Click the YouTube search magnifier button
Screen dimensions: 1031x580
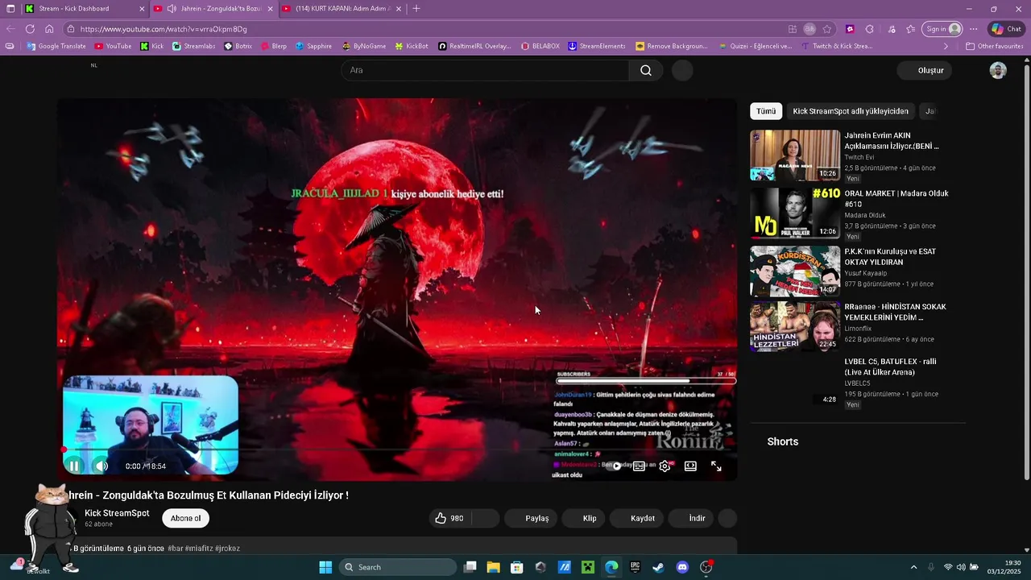(x=646, y=70)
